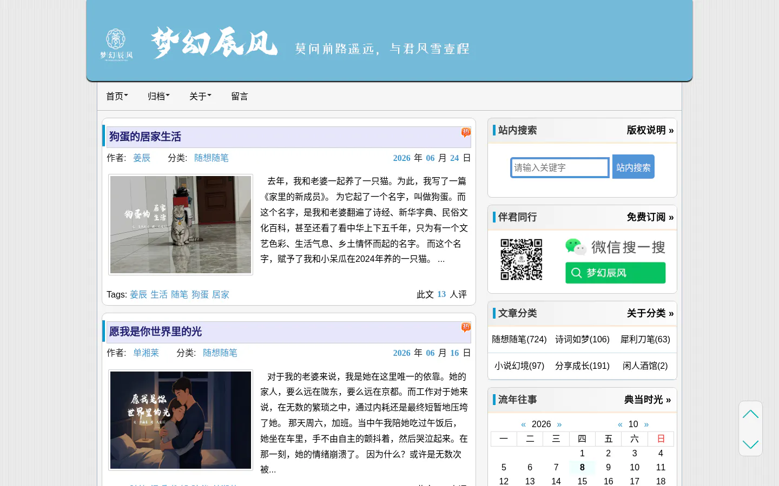The height and width of the screenshot is (486, 779).
Task: Open the 愿我是你世界里的光 couple thumbnail
Action: [x=181, y=420]
